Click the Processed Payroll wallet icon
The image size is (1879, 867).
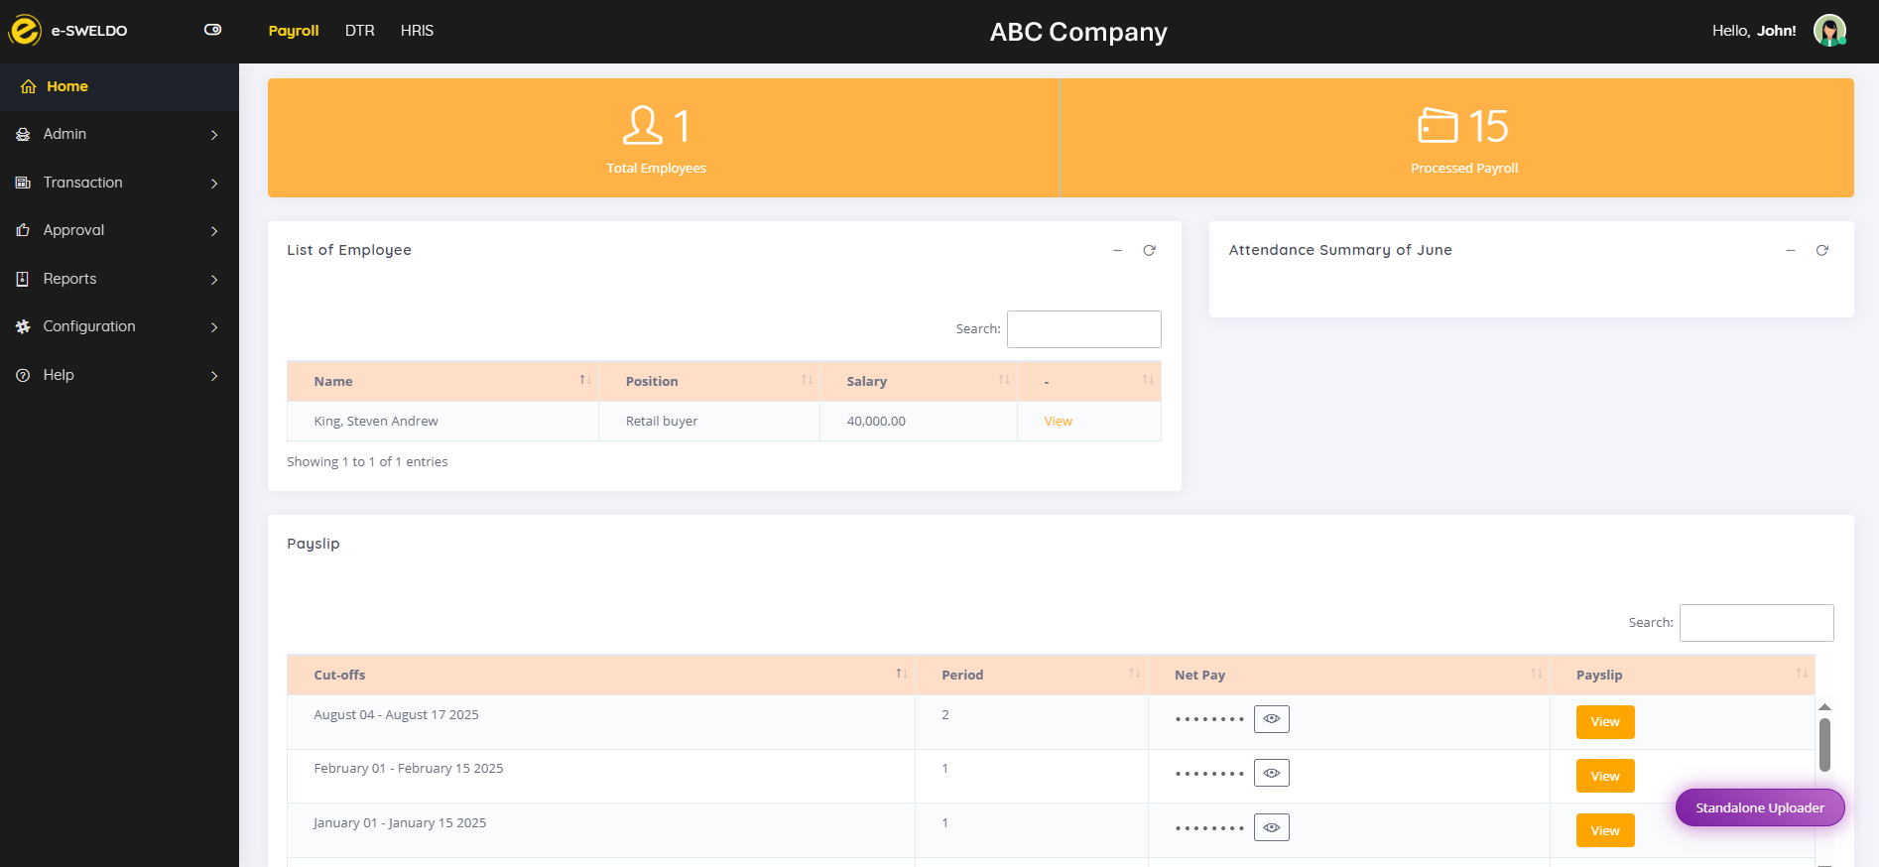coord(1438,126)
